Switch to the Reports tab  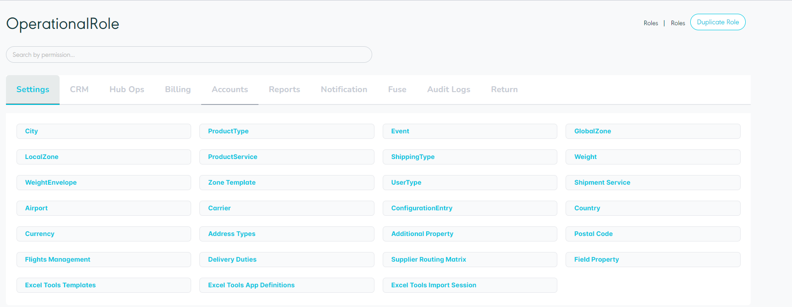coord(284,90)
